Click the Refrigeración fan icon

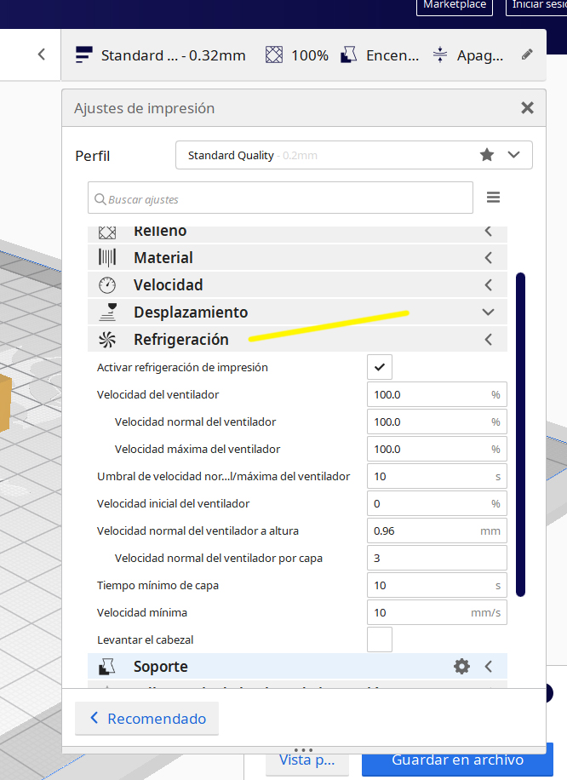107,339
